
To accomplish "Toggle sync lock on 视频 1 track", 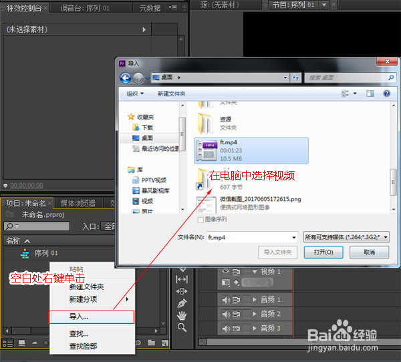I will [236, 271].
